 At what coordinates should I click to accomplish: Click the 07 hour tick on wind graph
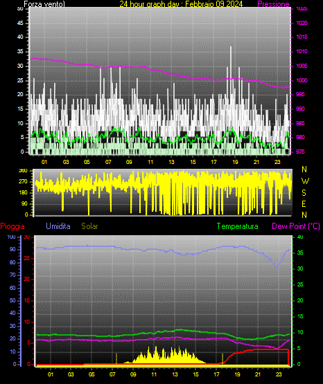(108, 162)
